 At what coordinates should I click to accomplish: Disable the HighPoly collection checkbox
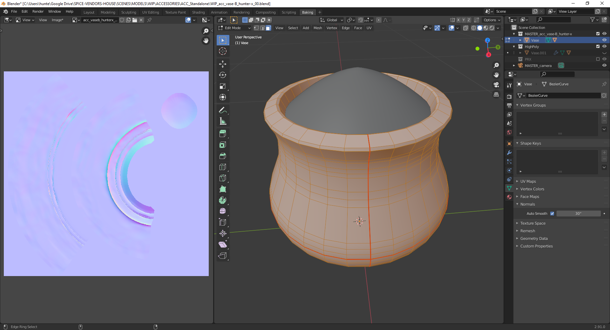coord(598,47)
